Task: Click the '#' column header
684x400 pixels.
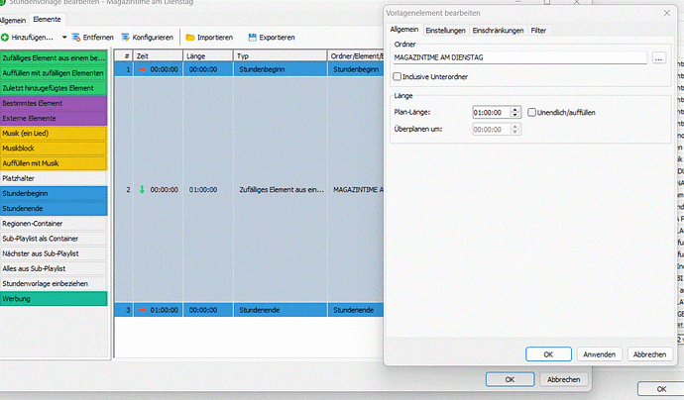Action: 124,56
